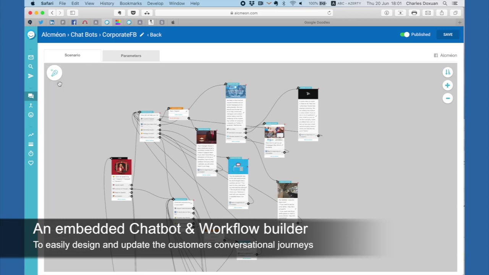Click the pencil icon to rename CorporateFB

[x=142, y=35]
